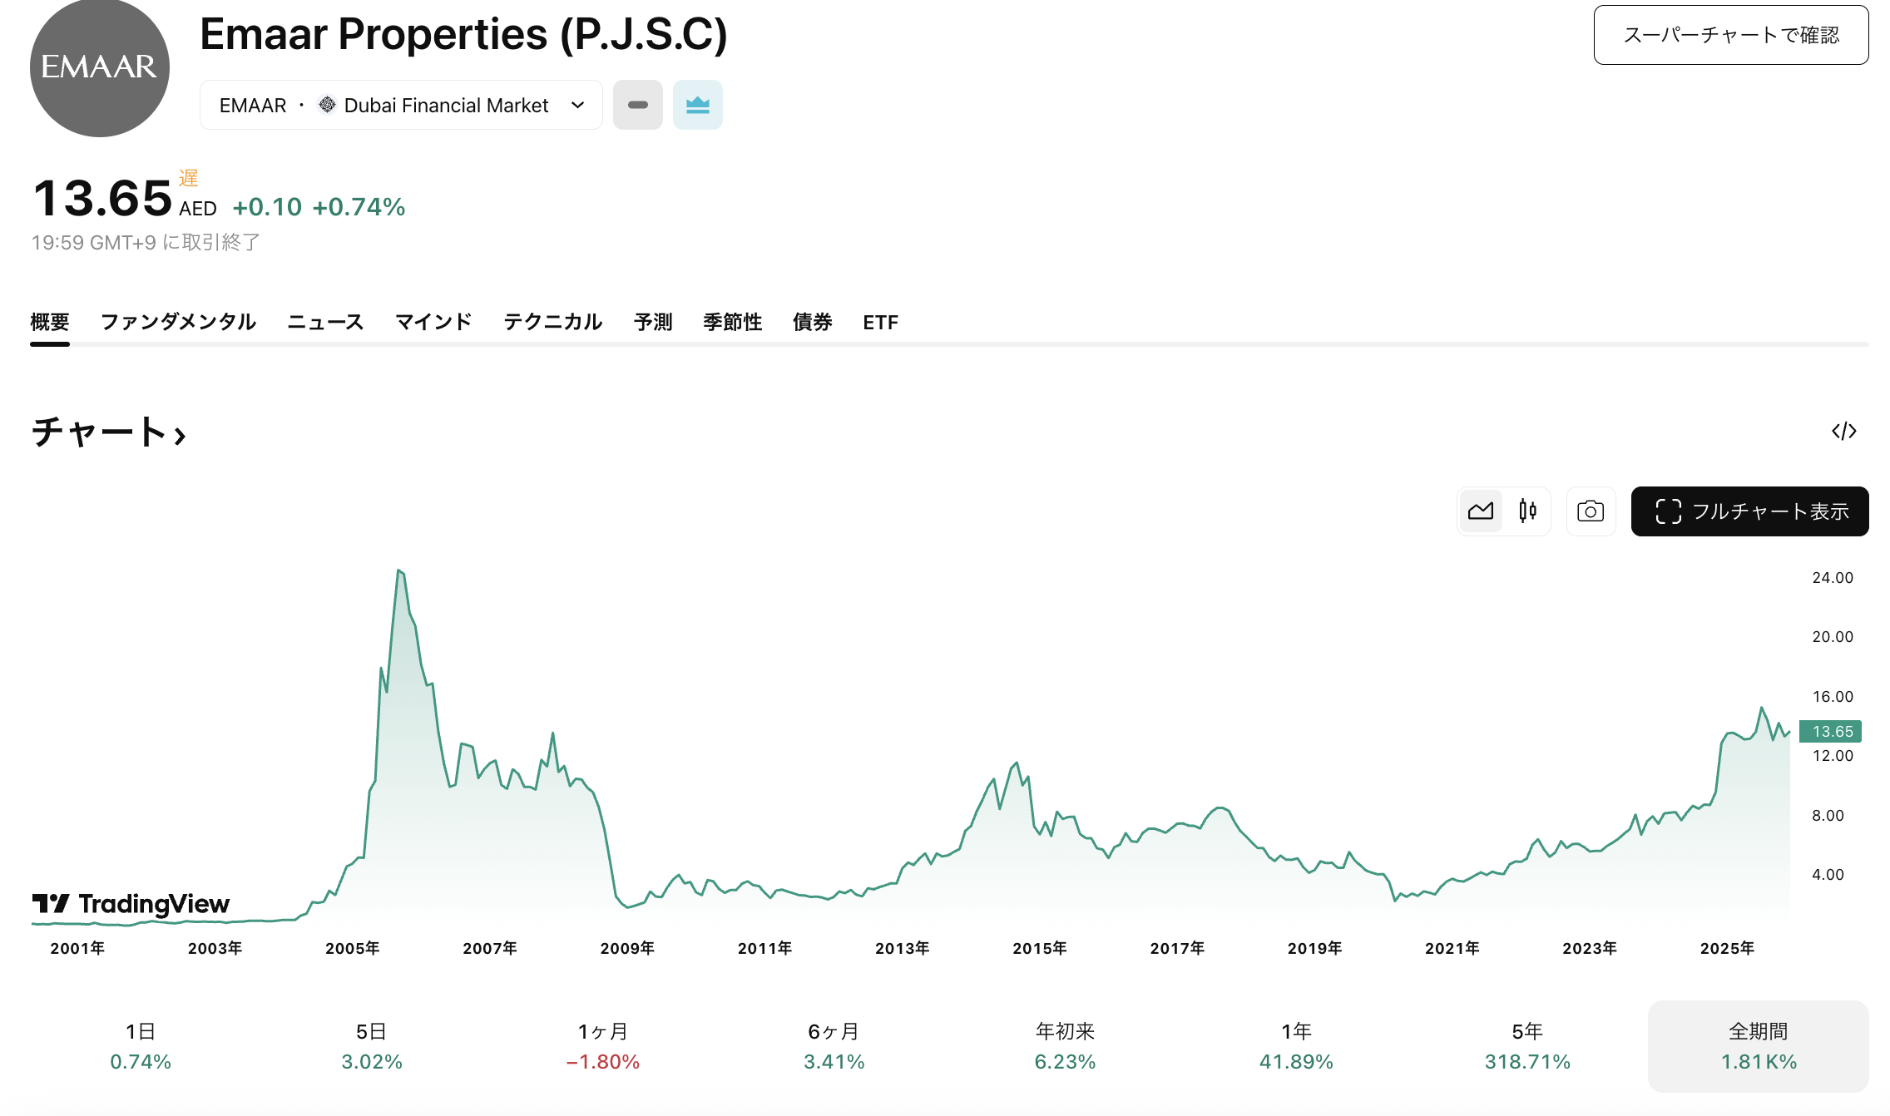Screen dimensions: 1890x1116
Task: Select the 5年 time range
Action: point(1527,1046)
